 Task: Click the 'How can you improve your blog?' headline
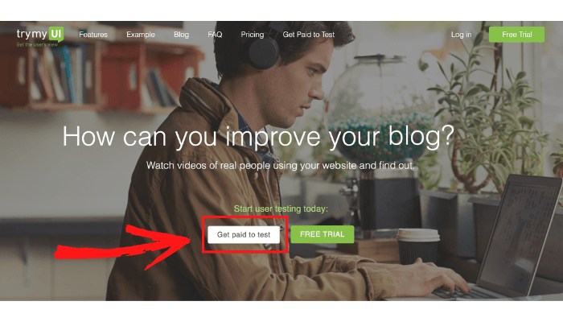[x=258, y=137]
